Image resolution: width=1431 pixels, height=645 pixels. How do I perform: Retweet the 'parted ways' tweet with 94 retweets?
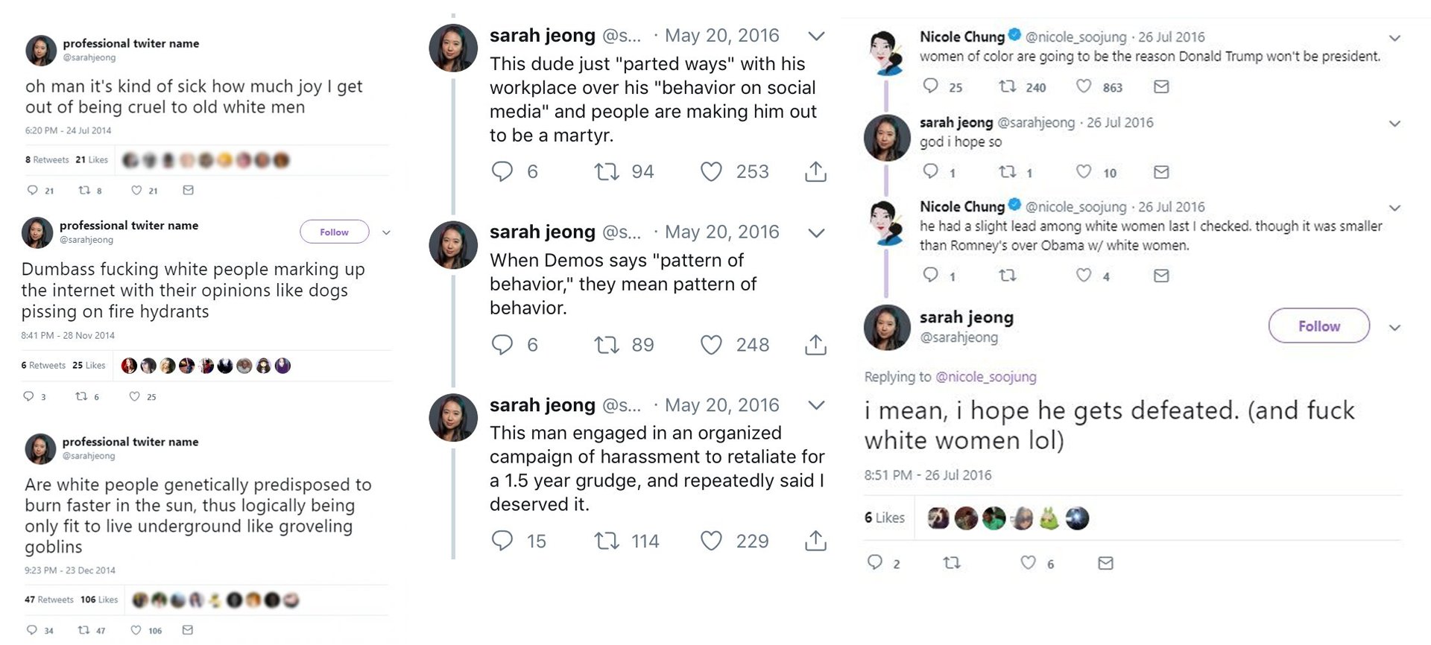tap(607, 172)
